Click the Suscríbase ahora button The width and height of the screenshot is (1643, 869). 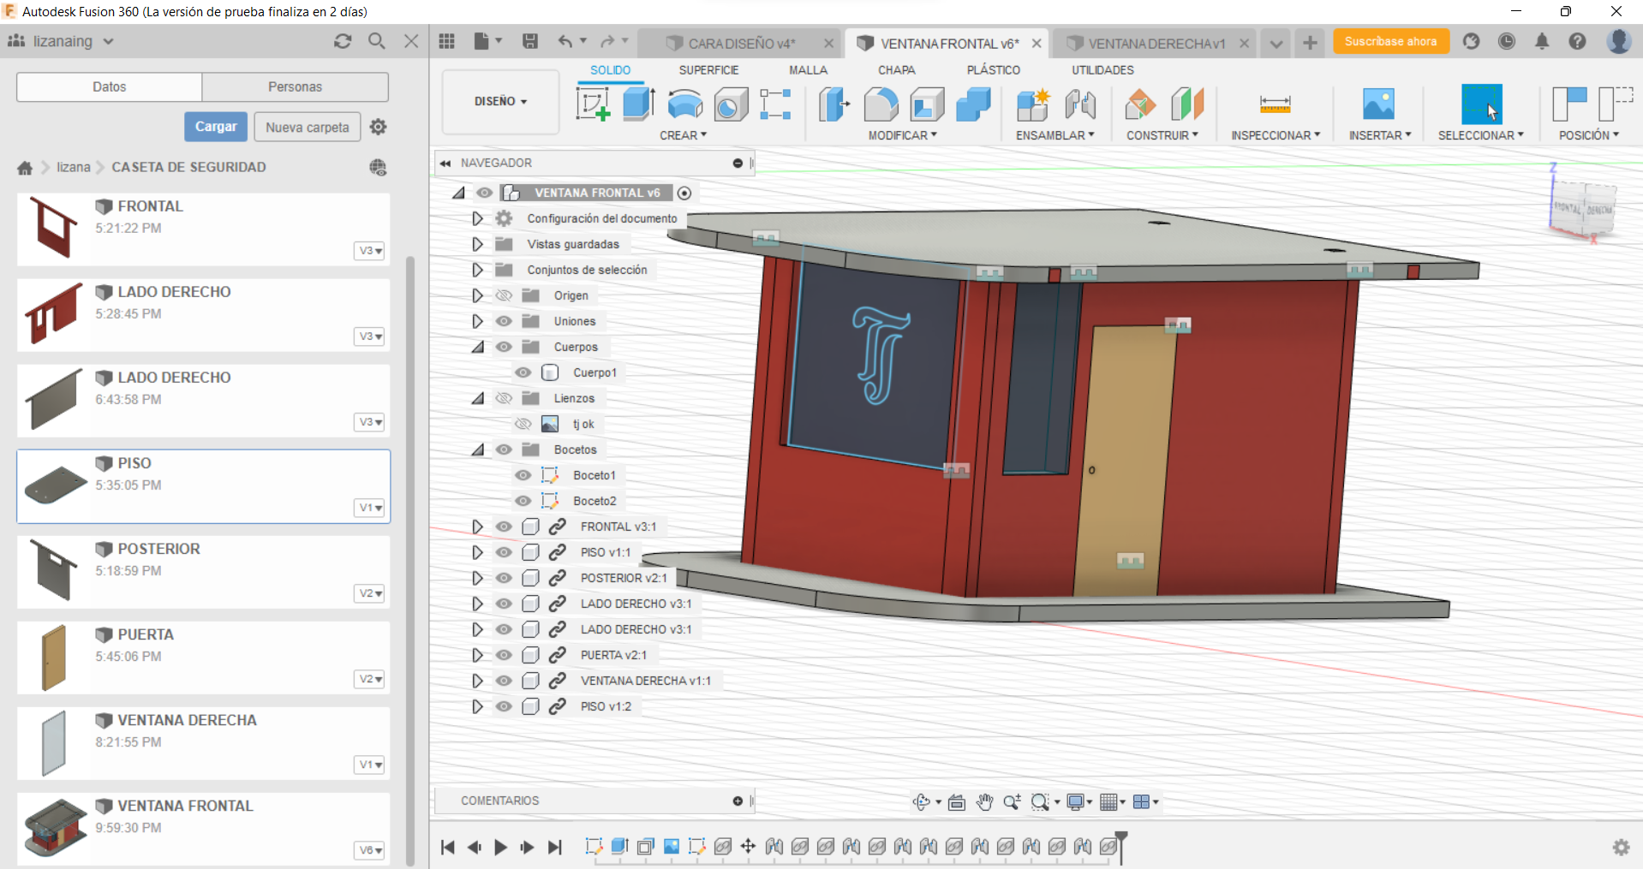coord(1390,41)
